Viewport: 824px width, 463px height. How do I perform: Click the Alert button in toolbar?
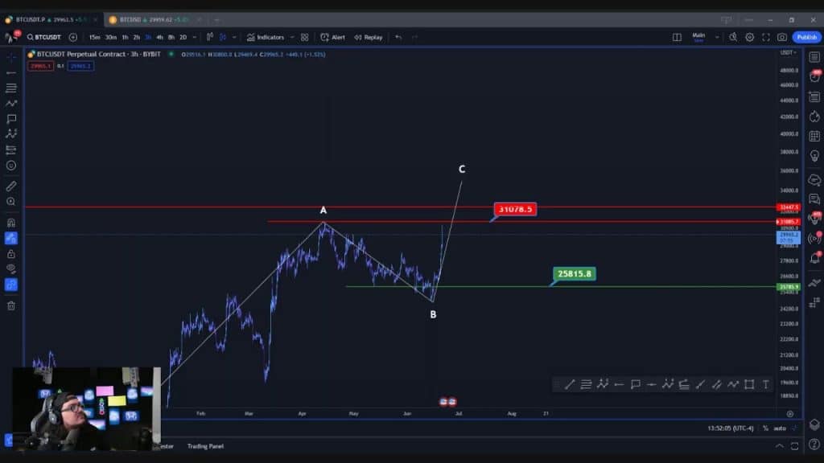(333, 37)
